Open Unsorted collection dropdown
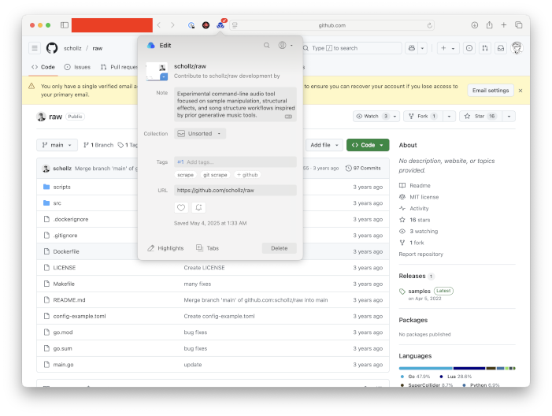This screenshot has height=416, width=552. (200, 133)
